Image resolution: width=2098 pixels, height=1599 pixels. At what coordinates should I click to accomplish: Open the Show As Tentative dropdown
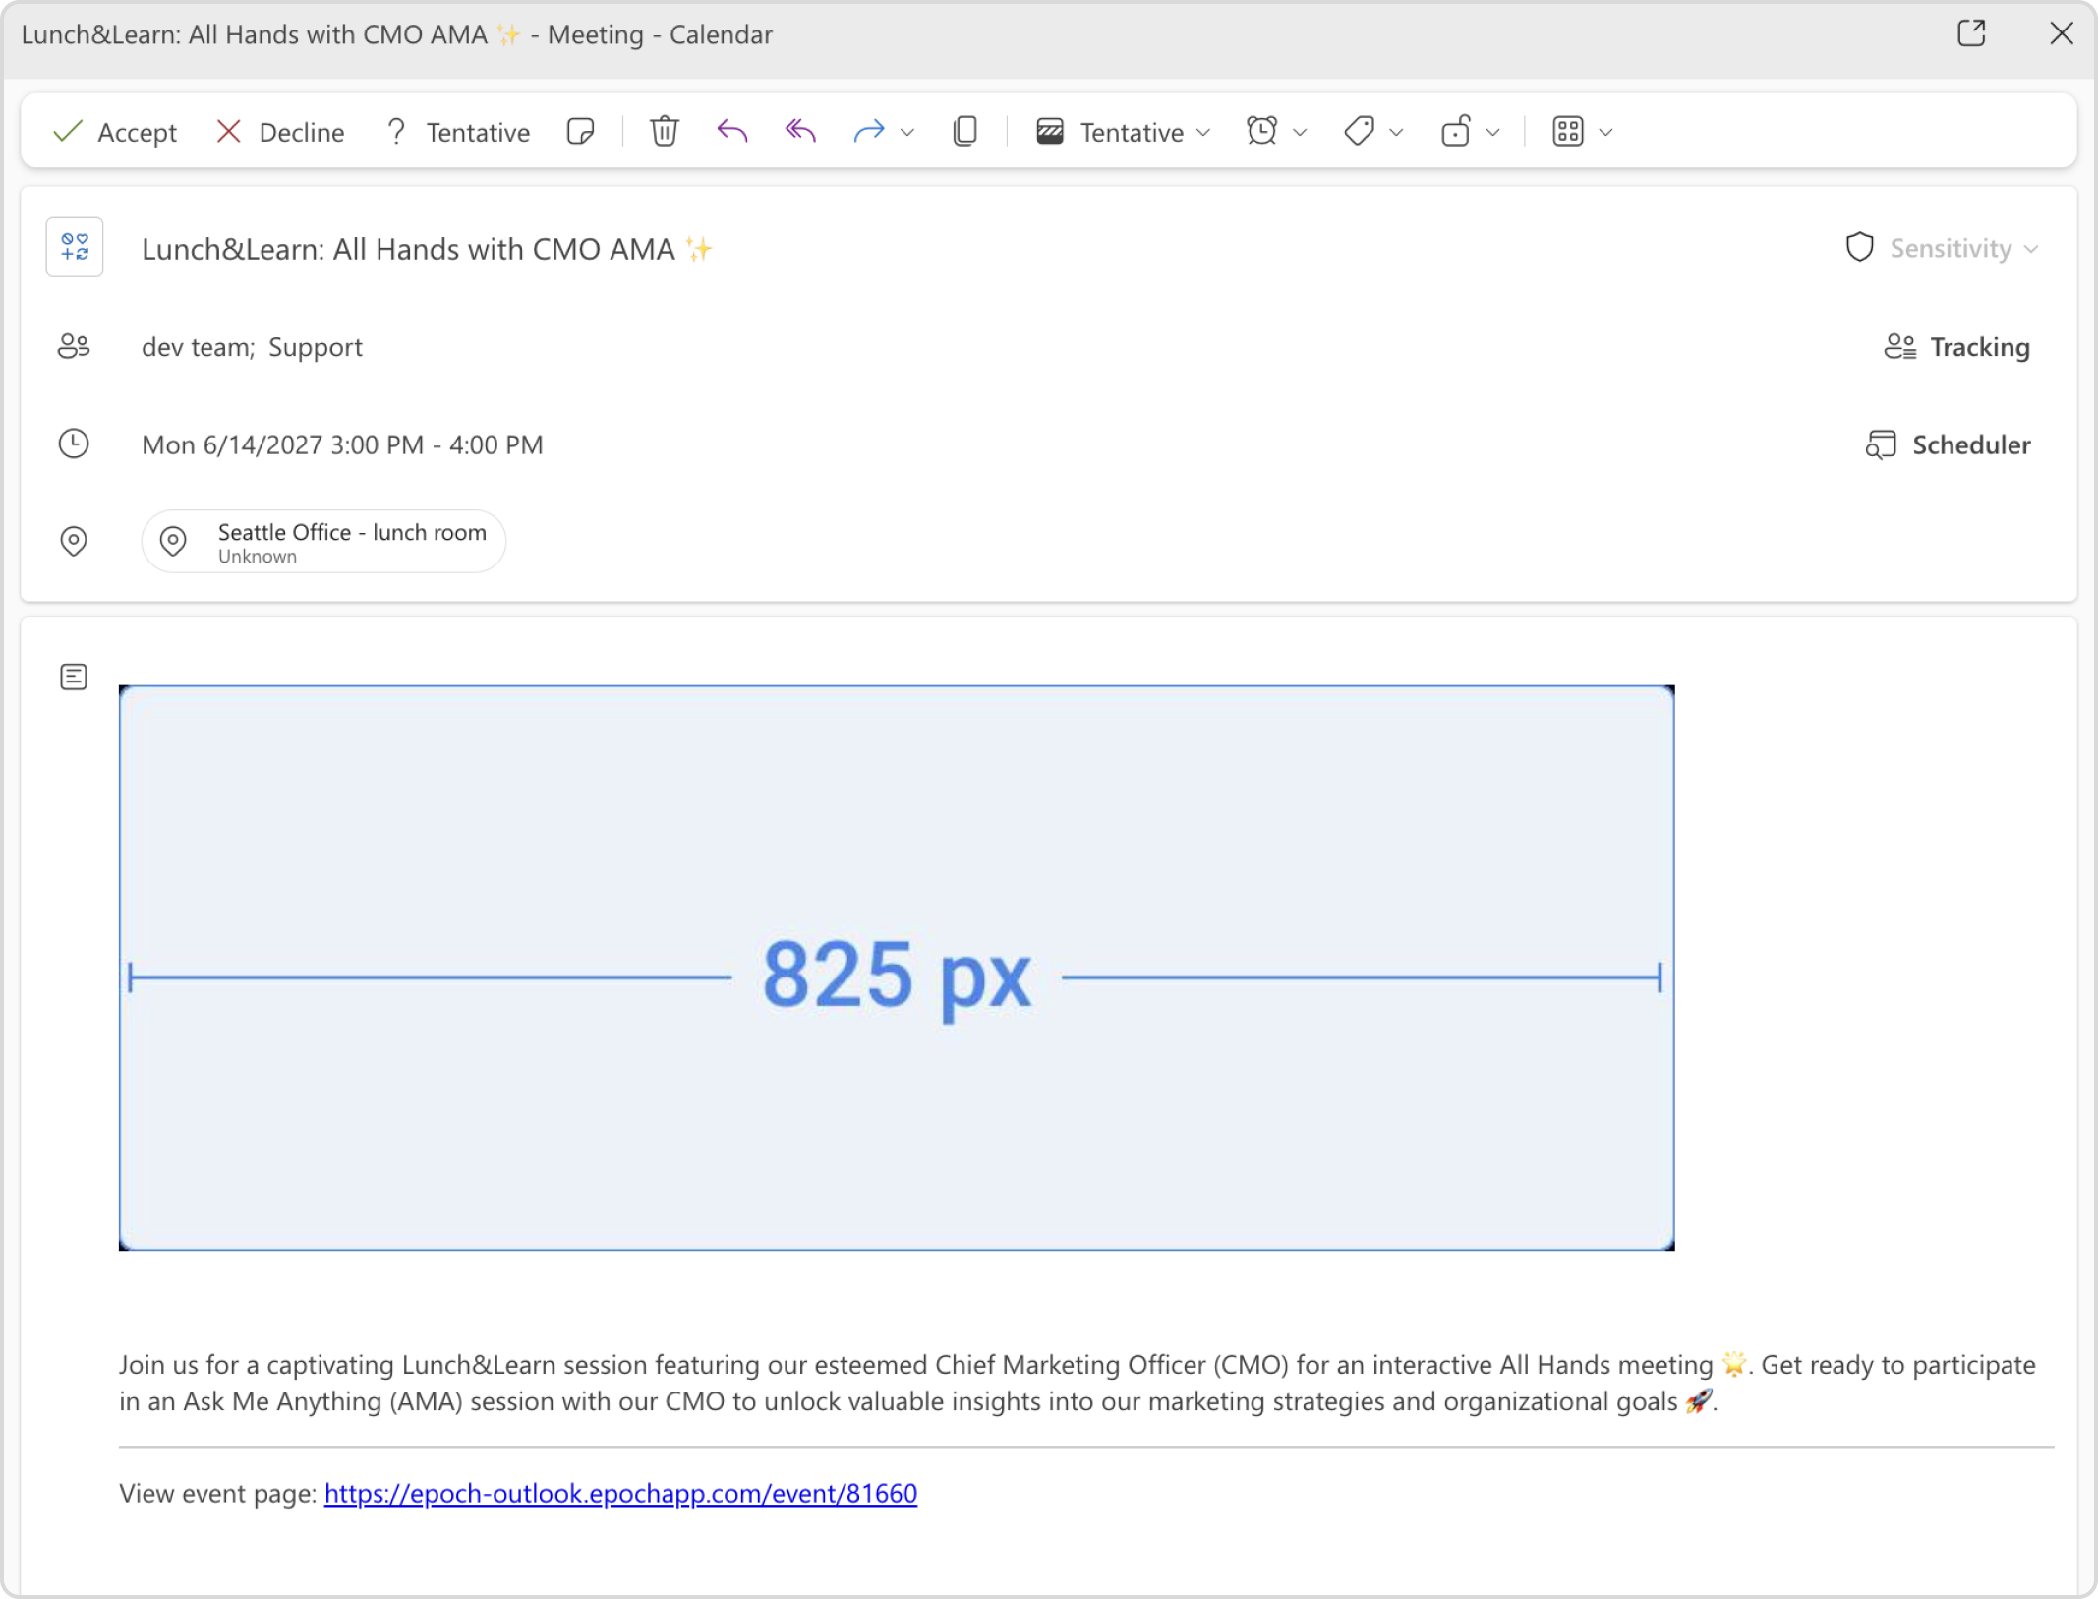(1123, 132)
